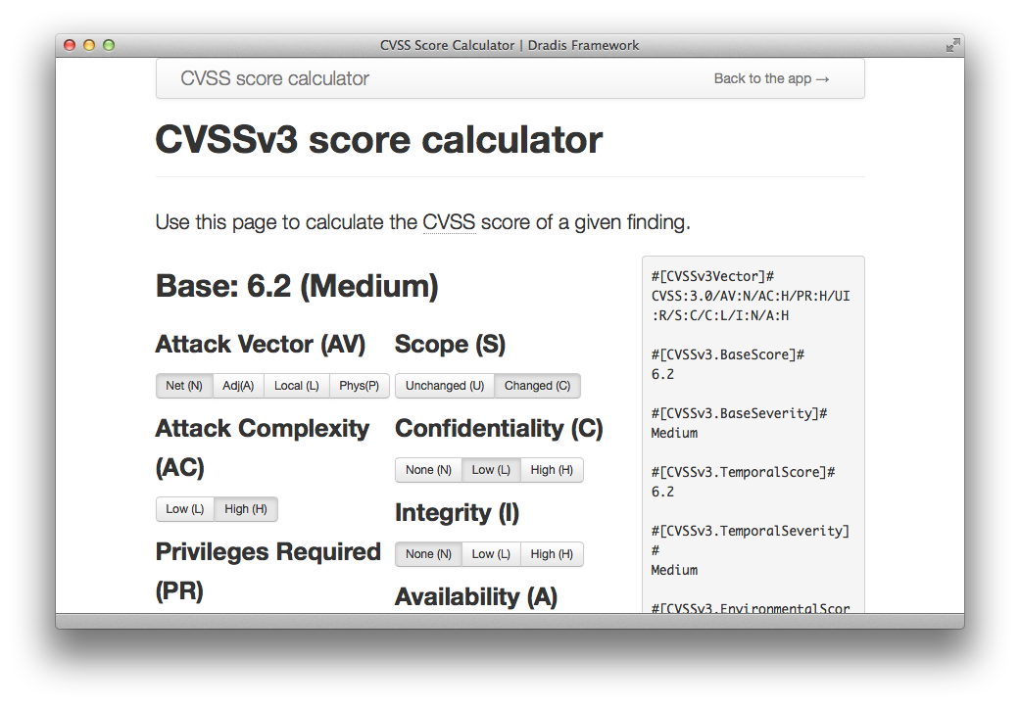Select Net (N) attack vector
The image size is (1020, 706).
point(184,385)
